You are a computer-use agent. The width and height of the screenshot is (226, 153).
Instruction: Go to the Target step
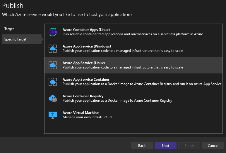click(x=9, y=29)
